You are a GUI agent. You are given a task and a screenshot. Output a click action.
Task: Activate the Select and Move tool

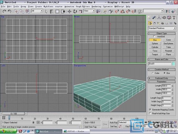click(69, 12)
